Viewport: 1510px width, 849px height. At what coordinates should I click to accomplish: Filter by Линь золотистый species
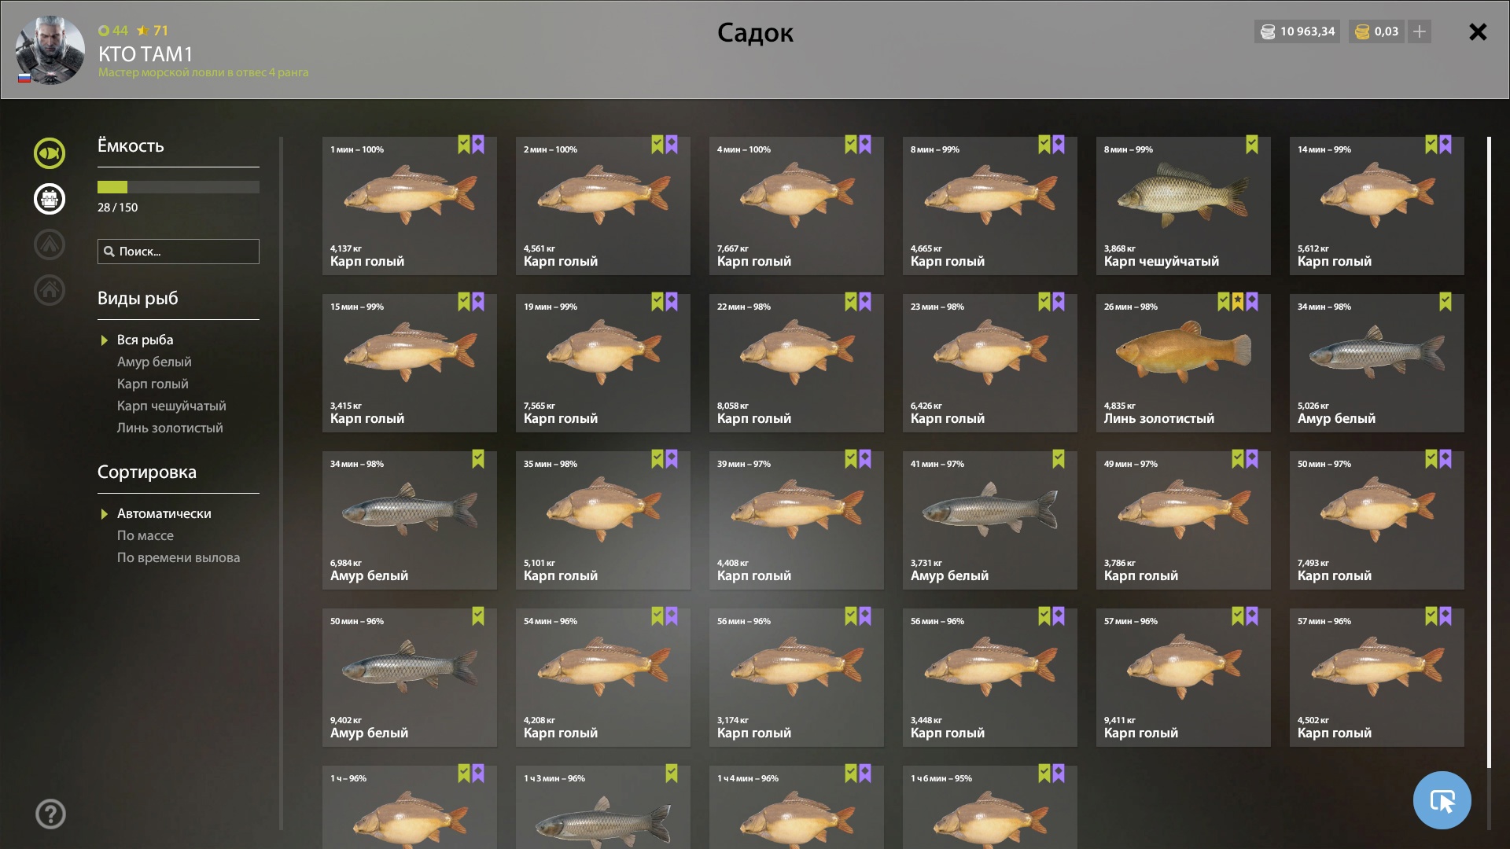[170, 428]
